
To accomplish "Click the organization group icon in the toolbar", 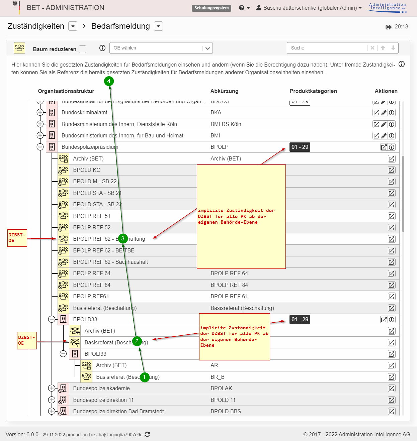I will coord(19,48).
